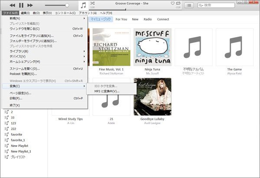Open the アカウント(A) menu
The height and width of the screenshot is (178, 260).
point(88,13)
